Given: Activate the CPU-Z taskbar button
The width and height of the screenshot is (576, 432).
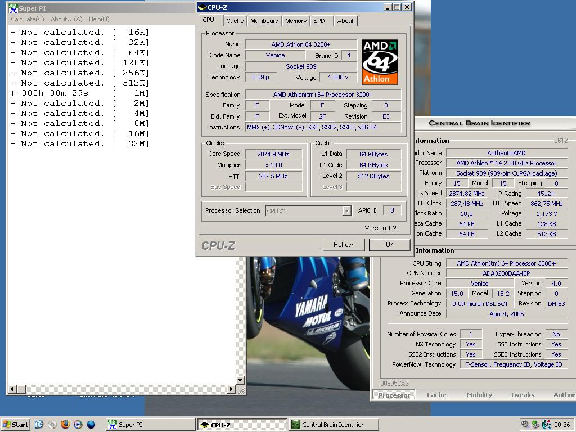Looking at the screenshot, I should coord(242,425).
